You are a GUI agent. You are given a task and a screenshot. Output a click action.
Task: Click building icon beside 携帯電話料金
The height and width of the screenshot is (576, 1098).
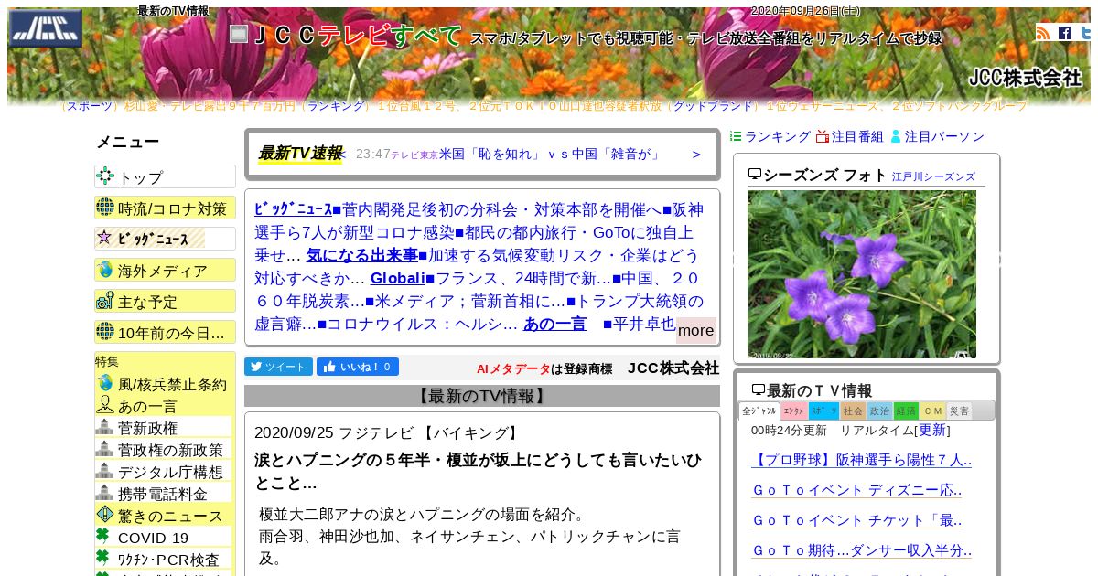coord(105,493)
